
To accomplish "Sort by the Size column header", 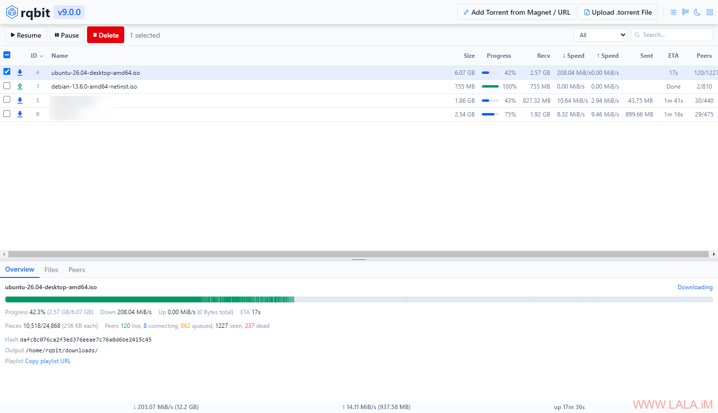I will point(469,56).
